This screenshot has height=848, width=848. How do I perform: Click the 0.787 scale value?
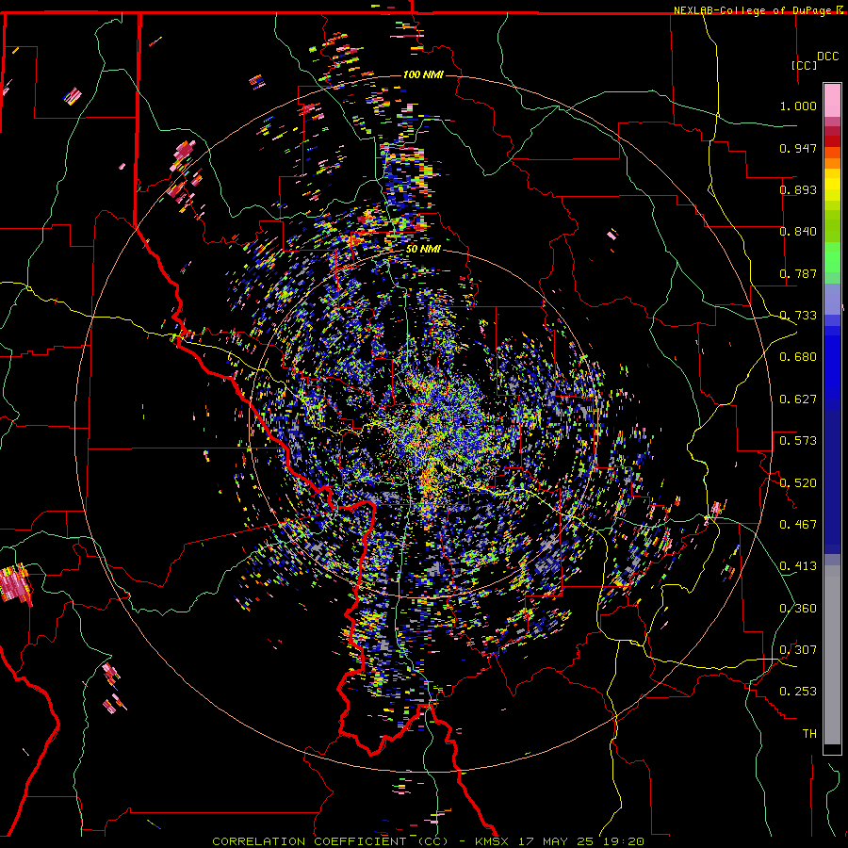pyautogui.click(x=798, y=273)
